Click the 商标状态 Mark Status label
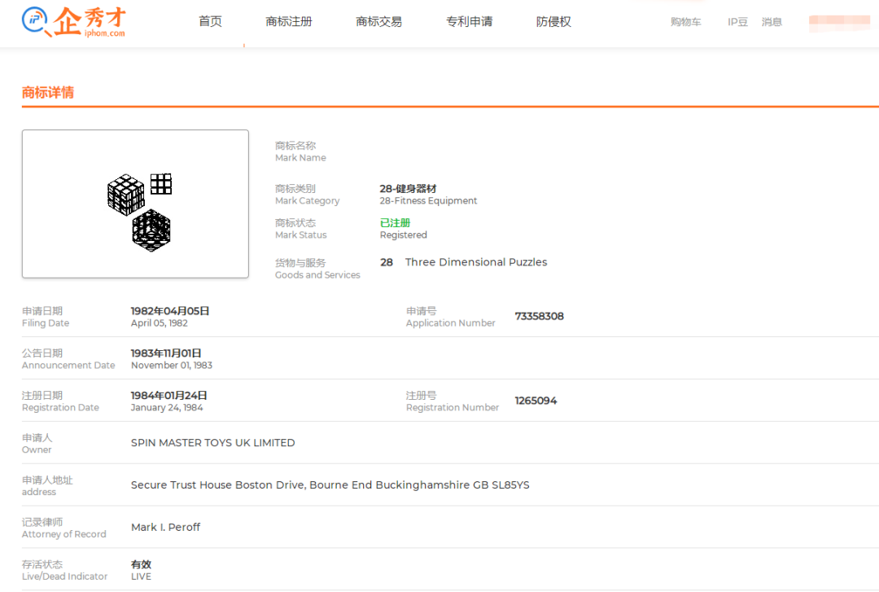Viewport: 879px width, 592px height. point(300,228)
